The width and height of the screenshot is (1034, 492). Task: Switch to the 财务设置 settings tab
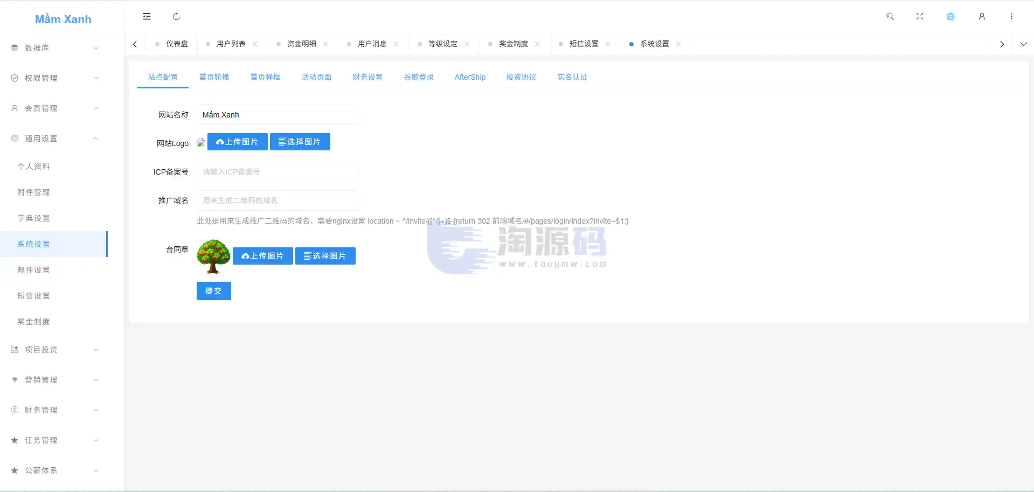[367, 77]
